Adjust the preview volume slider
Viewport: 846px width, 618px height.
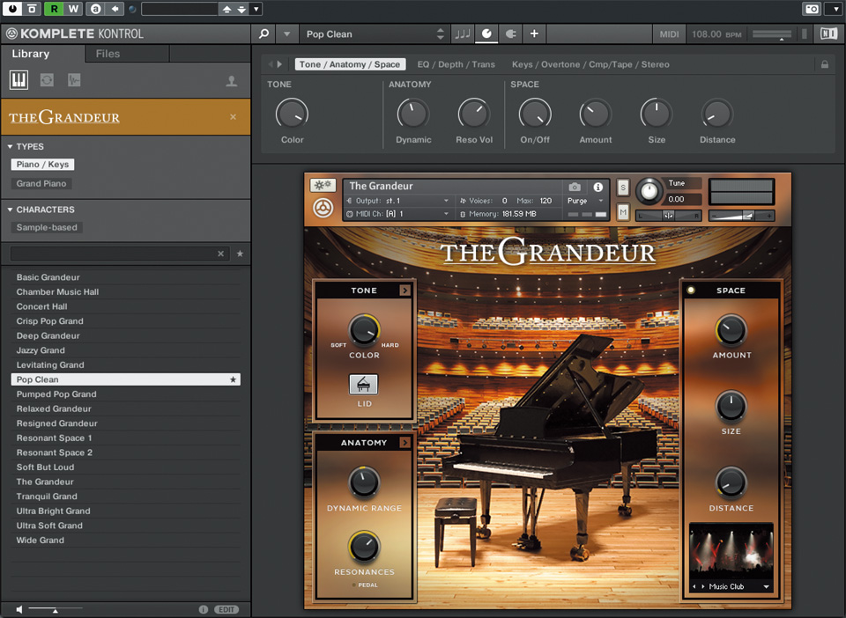pyautogui.click(x=55, y=609)
